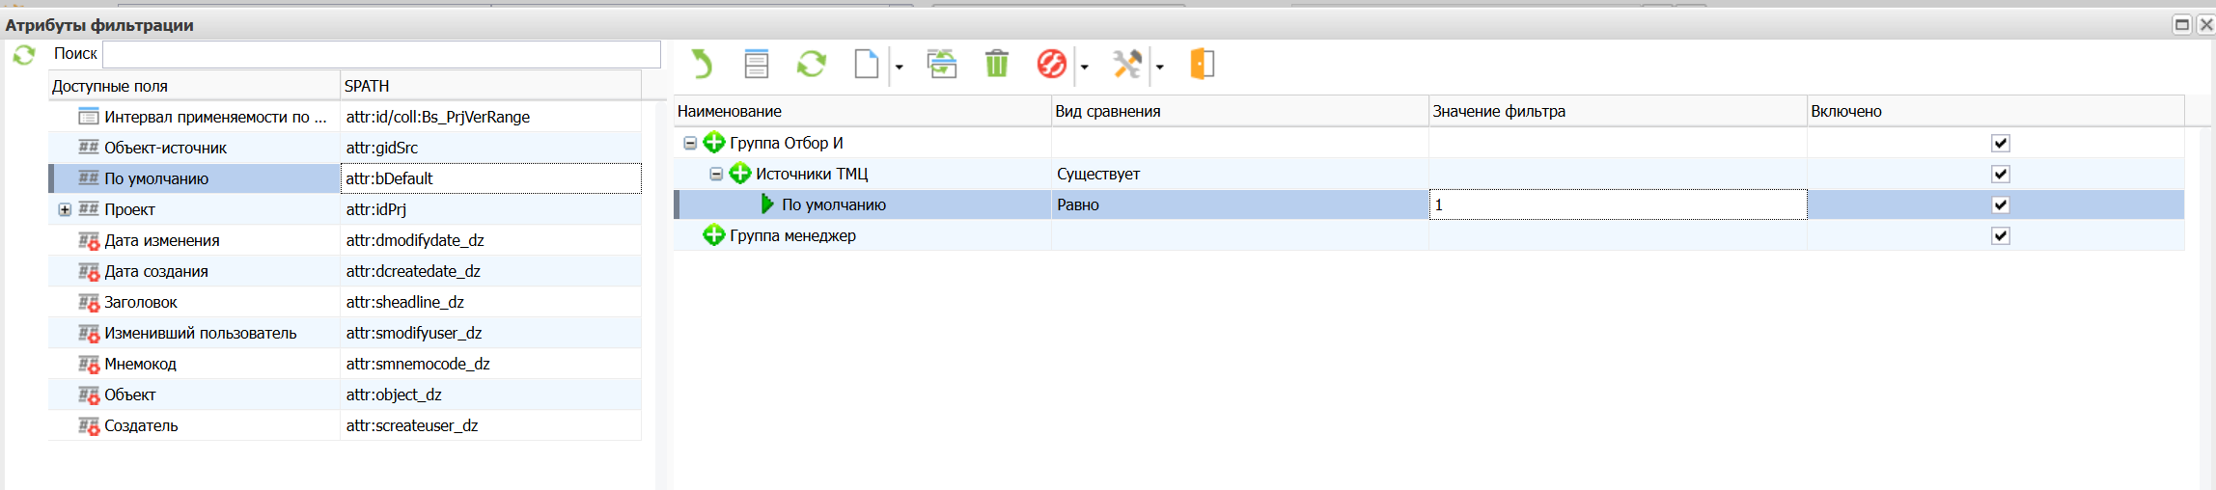Uncheck Включено for Группа Отбор И
The width and height of the screenshot is (2216, 490).
(2000, 144)
